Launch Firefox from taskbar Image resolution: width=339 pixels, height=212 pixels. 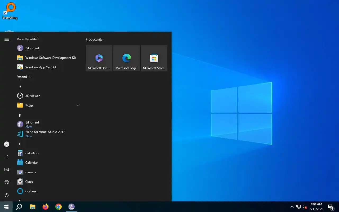click(x=46, y=207)
